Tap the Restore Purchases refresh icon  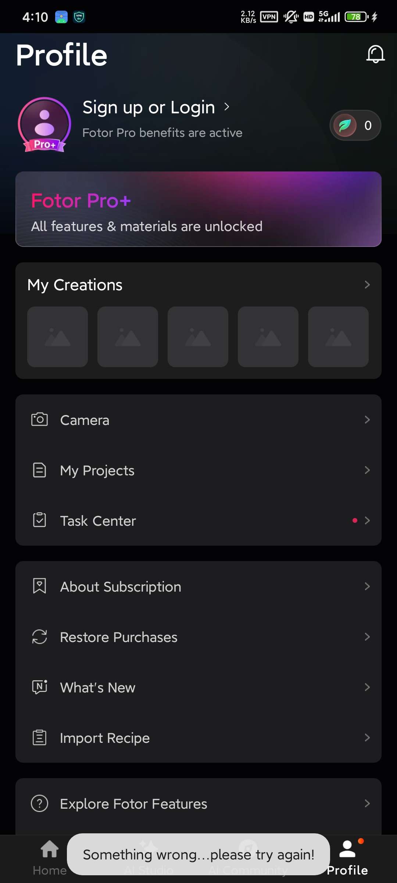point(39,637)
